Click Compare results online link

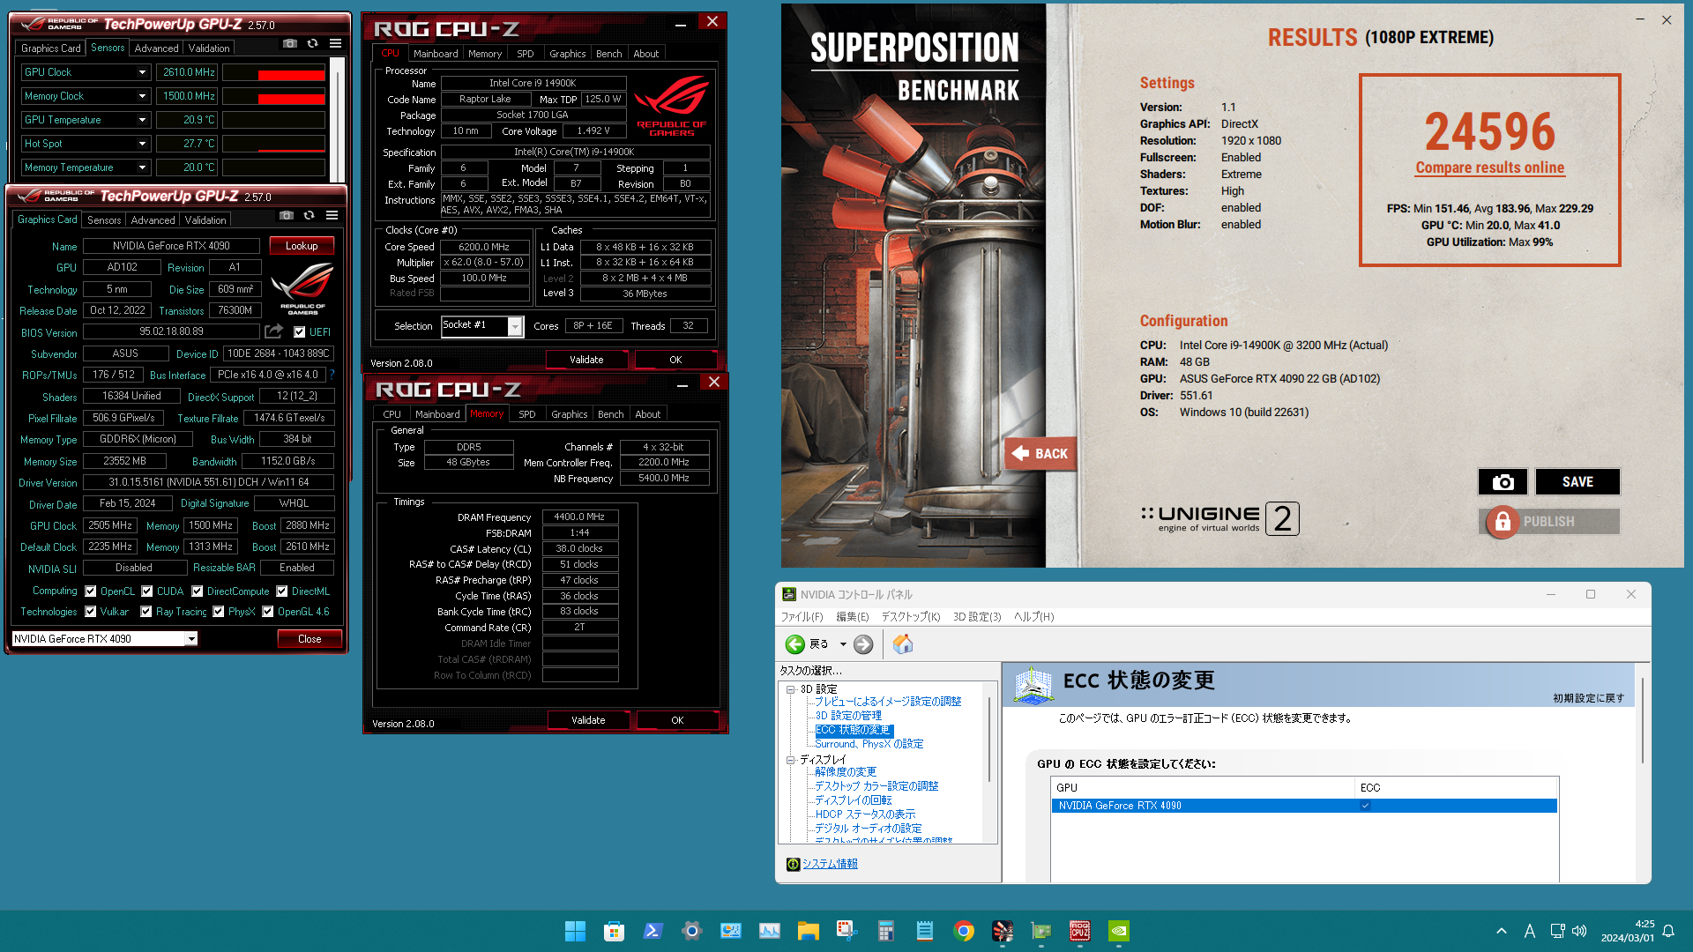(1489, 167)
